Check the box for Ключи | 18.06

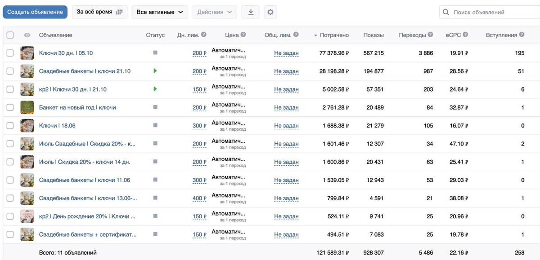pyautogui.click(x=10, y=126)
